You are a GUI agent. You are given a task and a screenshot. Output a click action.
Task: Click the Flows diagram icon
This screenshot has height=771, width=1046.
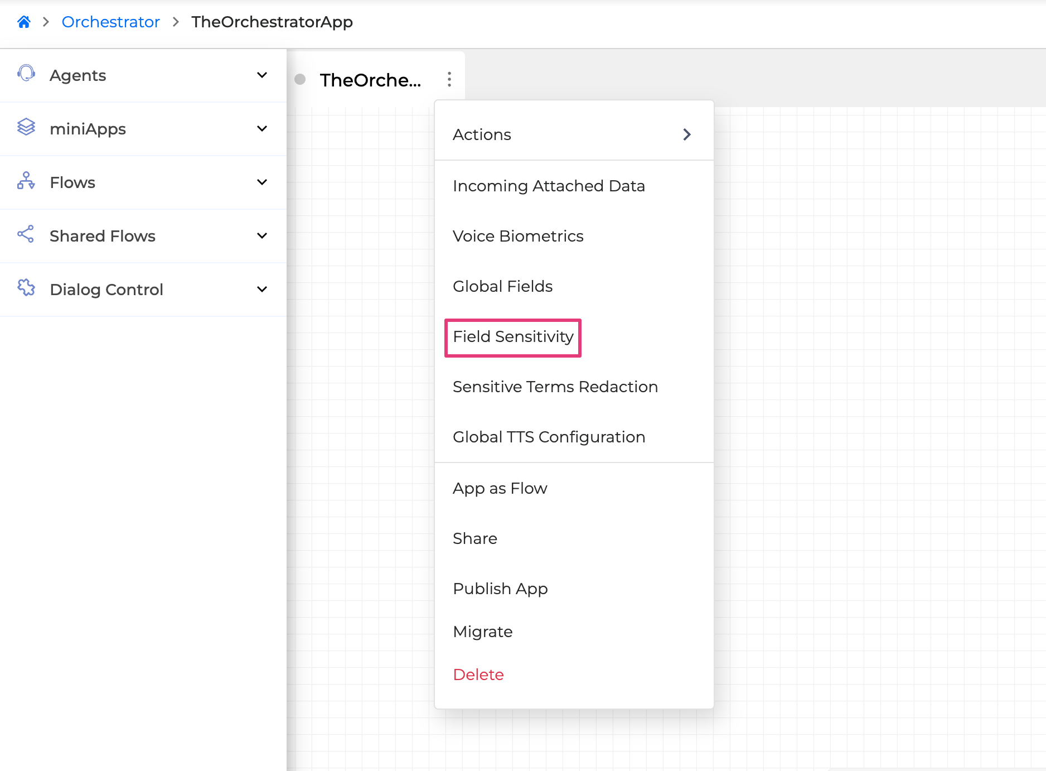point(26,181)
